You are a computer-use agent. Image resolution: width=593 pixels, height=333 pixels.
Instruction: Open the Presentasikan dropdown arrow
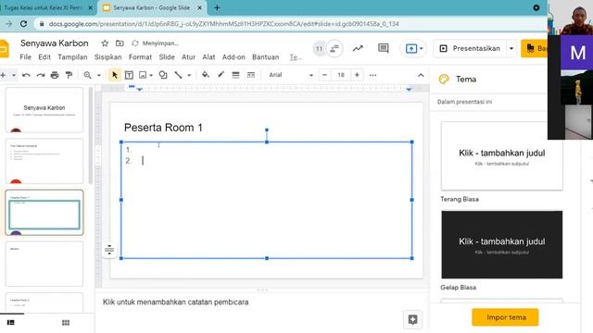point(511,48)
